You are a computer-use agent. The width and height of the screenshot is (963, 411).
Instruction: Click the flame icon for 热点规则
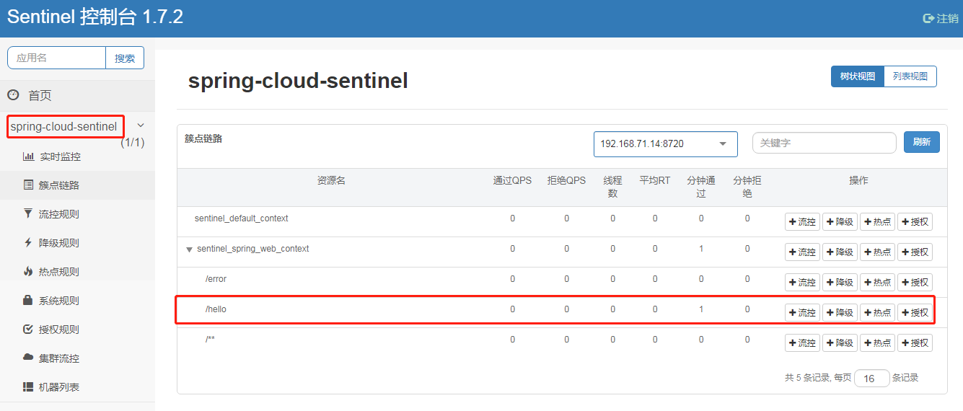pos(28,272)
